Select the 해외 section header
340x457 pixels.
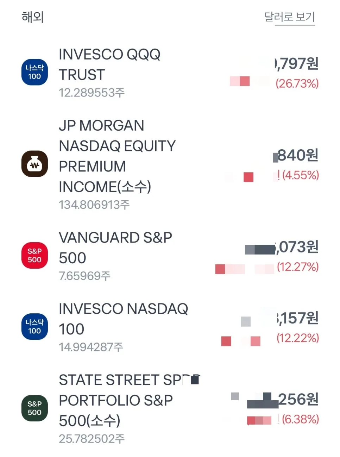pyautogui.click(x=32, y=17)
